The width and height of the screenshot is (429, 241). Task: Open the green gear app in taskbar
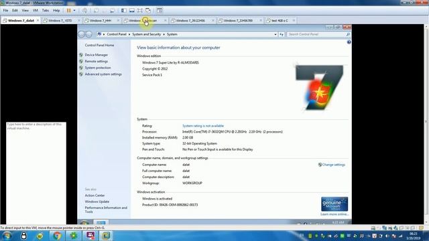pos(73,236)
